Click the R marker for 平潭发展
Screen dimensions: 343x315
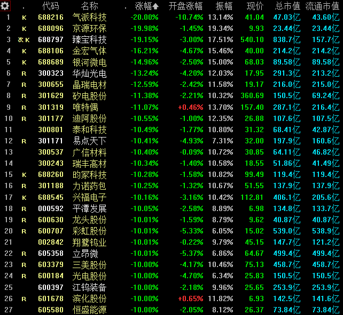(24, 209)
